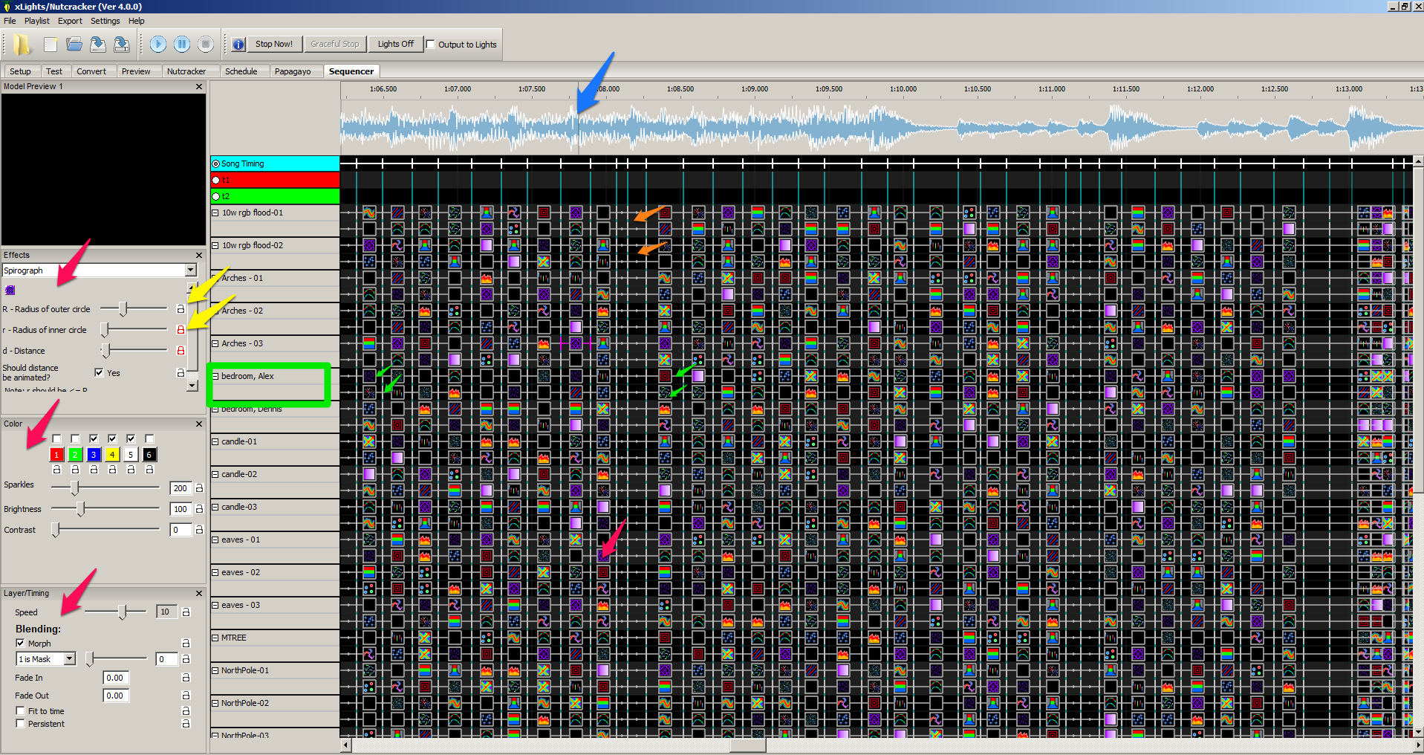Toggle lock under color swatch 6

click(x=149, y=470)
